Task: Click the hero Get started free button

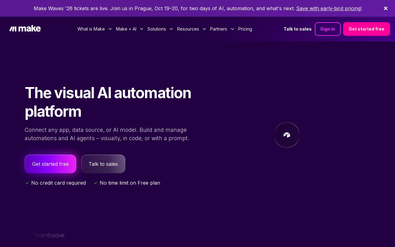Action: 50,164
